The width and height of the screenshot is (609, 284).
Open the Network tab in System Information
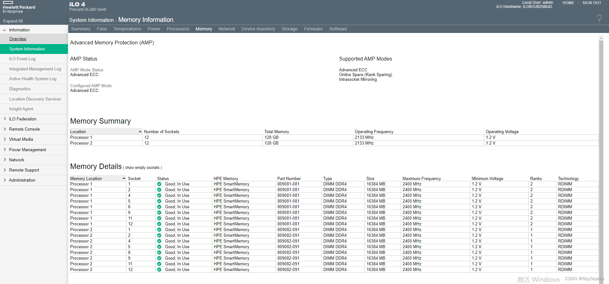tap(227, 29)
